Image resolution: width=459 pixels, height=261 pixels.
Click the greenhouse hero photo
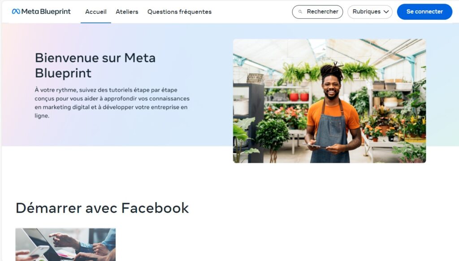click(x=329, y=101)
